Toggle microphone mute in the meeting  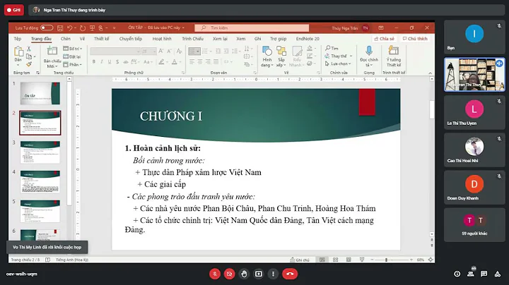215,274
